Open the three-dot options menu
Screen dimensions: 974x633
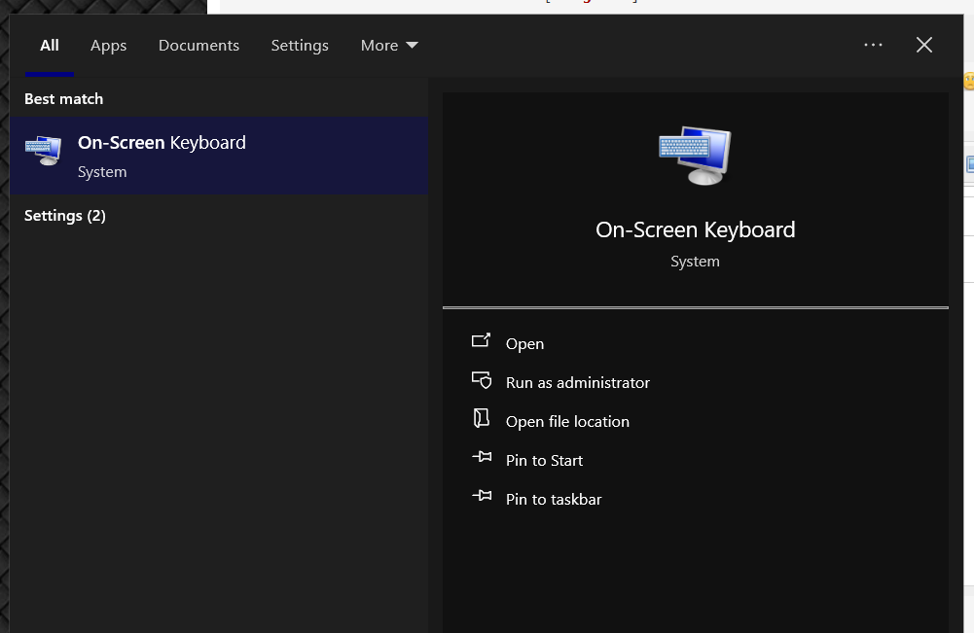pos(873,45)
